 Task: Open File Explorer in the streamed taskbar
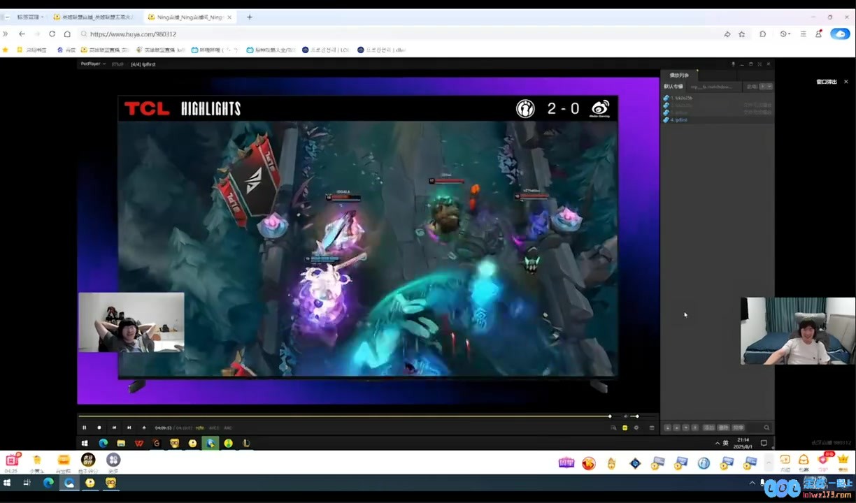tap(121, 443)
